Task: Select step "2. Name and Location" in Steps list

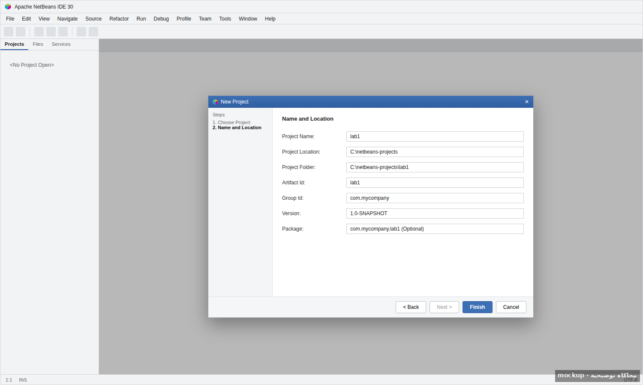Action: (237, 128)
